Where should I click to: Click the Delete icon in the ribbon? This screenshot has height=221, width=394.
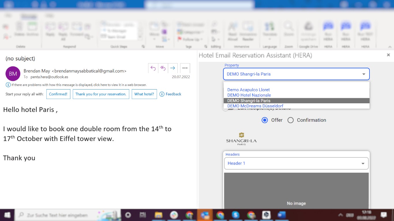click(x=19, y=29)
